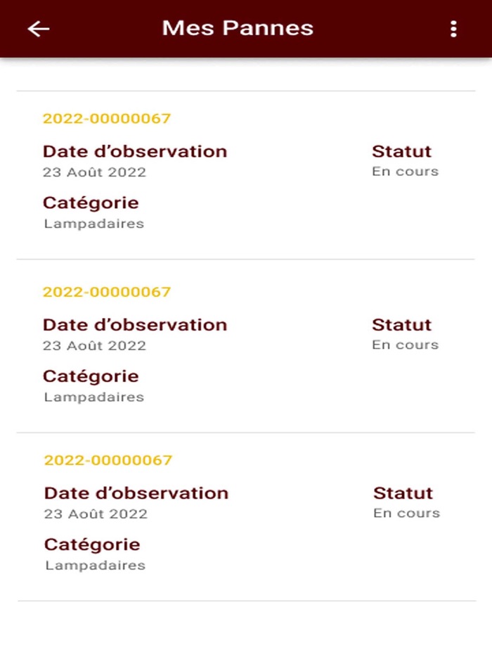Select the second 2022-00000067 report number

tap(106, 291)
